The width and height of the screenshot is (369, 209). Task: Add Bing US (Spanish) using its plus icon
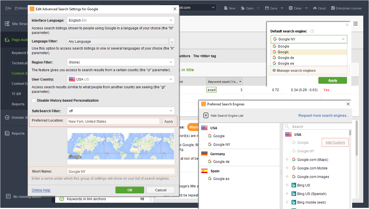[x=287, y=194]
